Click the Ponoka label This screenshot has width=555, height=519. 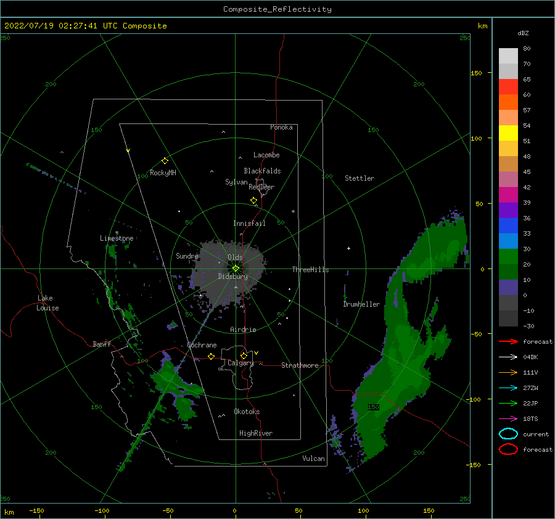tap(281, 127)
